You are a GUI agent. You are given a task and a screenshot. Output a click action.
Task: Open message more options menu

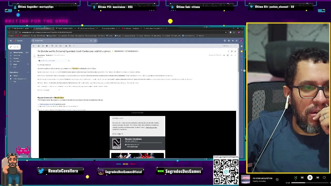pyautogui.click(x=235, y=55)
